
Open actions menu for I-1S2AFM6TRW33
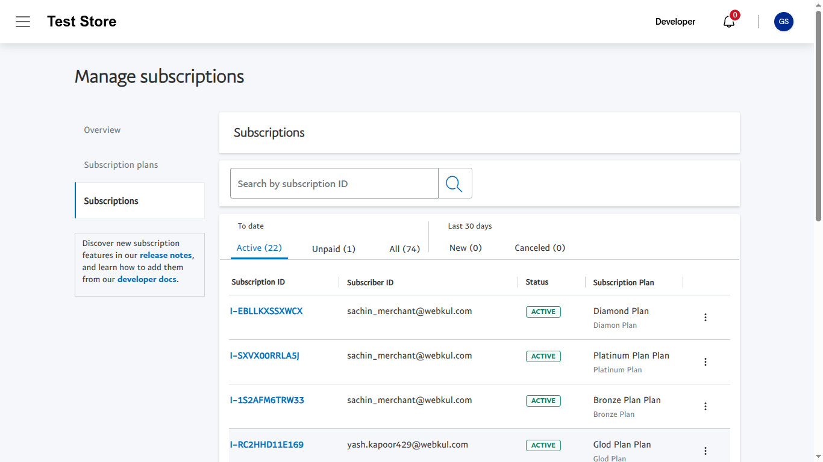(706, 406)
